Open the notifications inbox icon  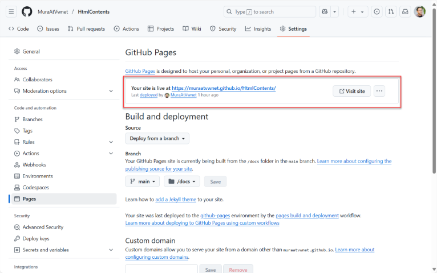point(405,12)
